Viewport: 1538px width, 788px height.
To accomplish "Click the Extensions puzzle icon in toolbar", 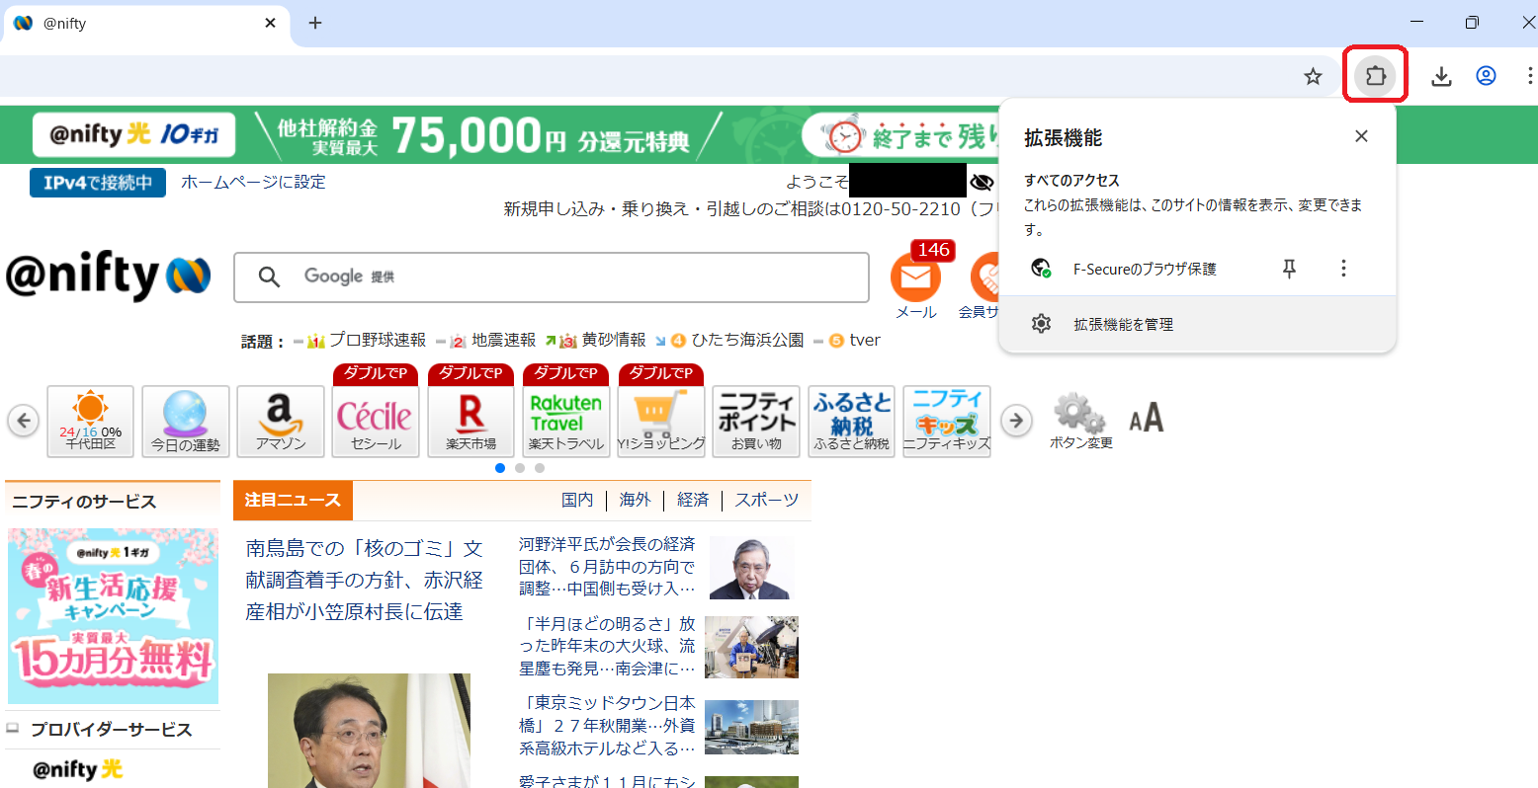I will pyautogui.click(x=1375, y=75).
